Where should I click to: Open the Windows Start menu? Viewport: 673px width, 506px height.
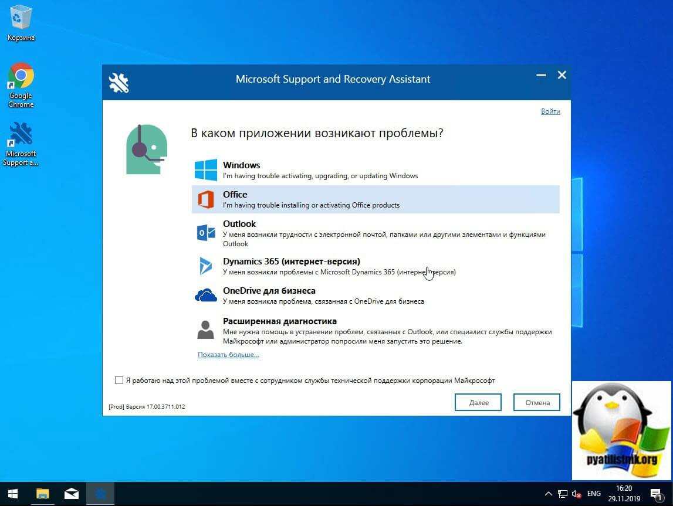(x=12, y=493)
